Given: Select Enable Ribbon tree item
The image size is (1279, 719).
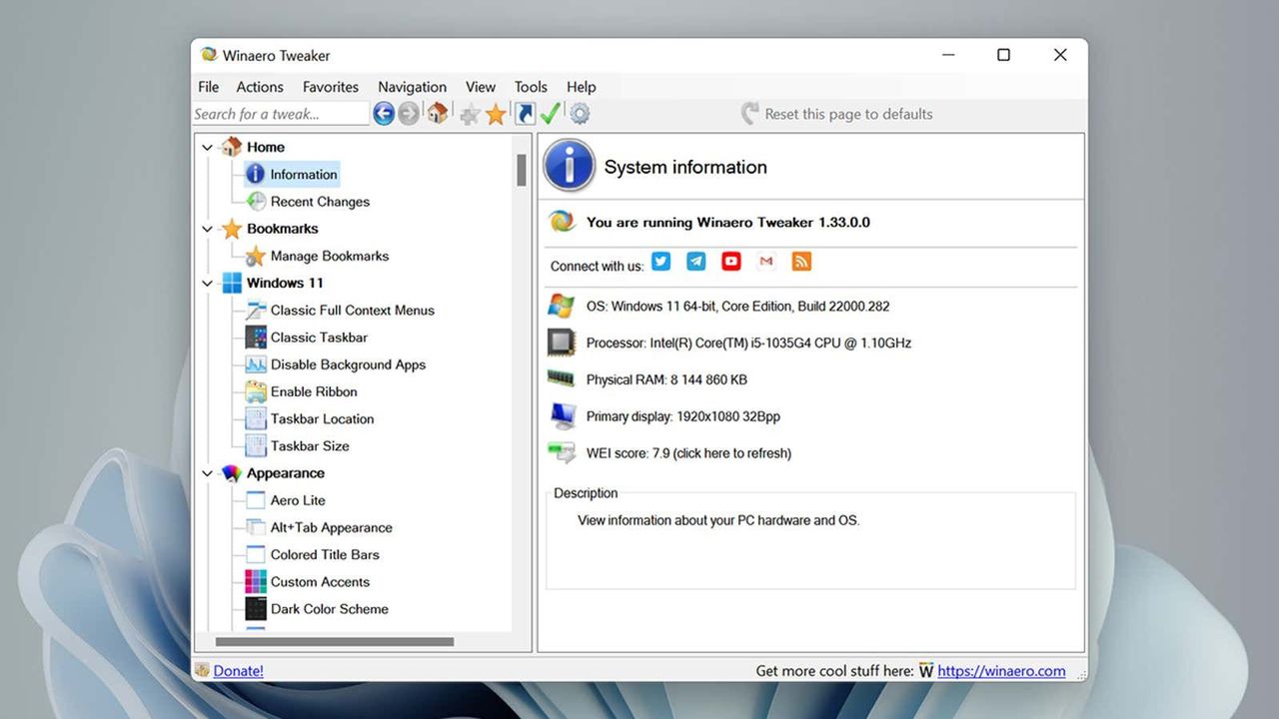Looking at the screenshot, I should [x=314, y=391].
